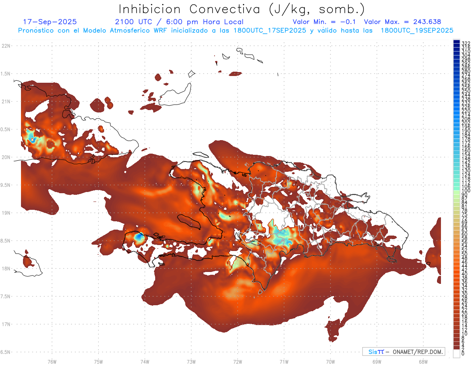The image size is (475, 367).
Task: Click the 'Sistt - ONAMET/REP.DOM.' logo box
Action: (404, 352)
